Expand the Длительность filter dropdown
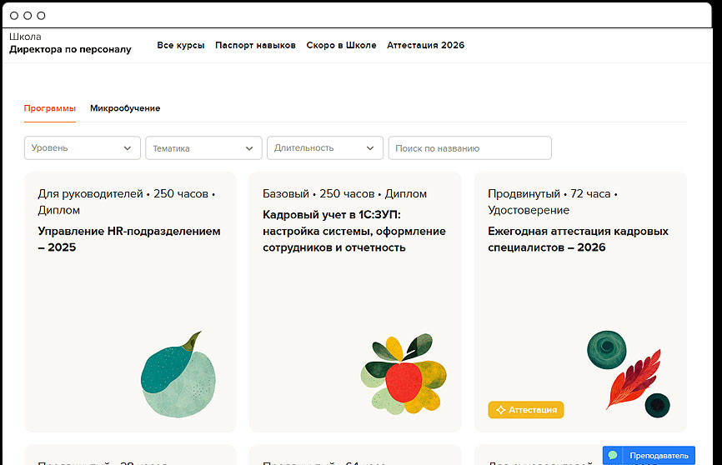The image size is (722, 465). pyautogui.click(x=325, y=147)
